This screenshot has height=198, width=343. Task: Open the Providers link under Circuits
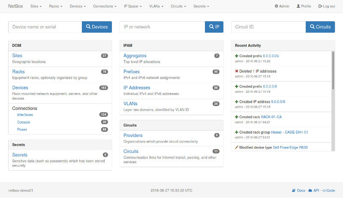[x=133, y=135]
